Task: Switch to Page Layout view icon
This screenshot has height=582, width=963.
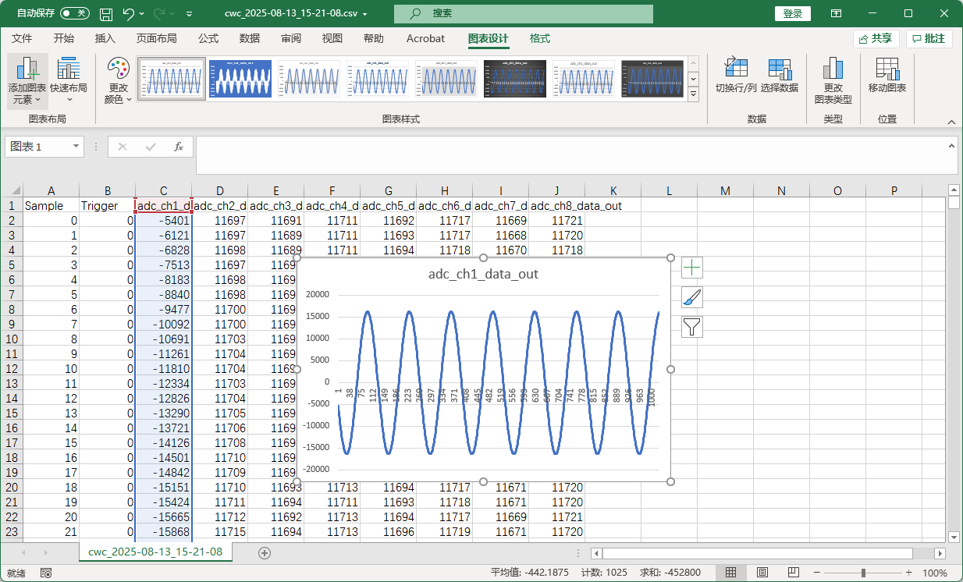Action: [762, 573]
